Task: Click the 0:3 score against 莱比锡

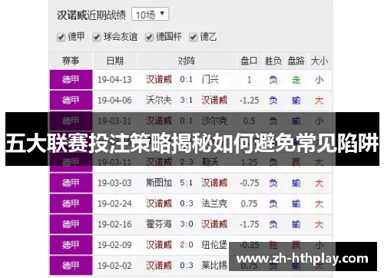Action: 187,266
